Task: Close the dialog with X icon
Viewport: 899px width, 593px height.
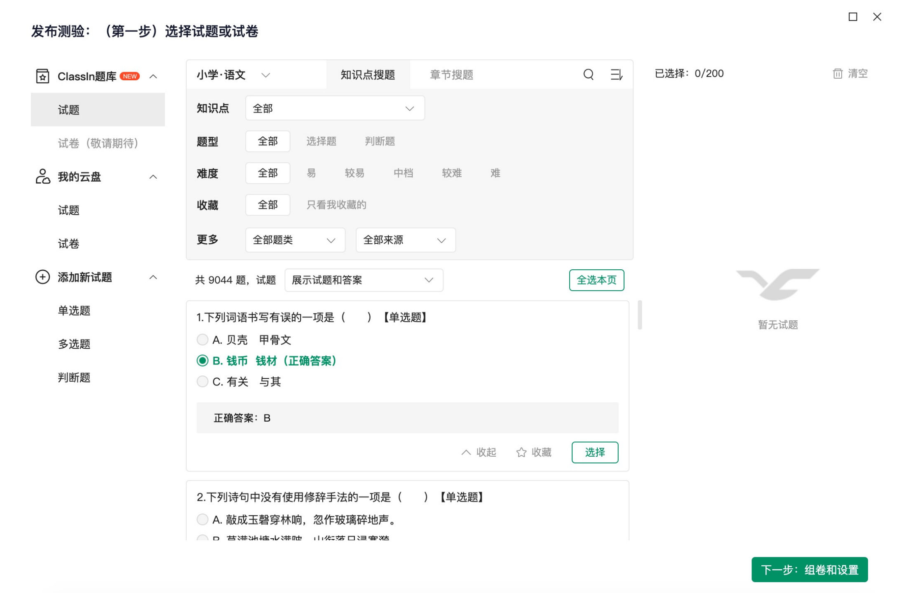Action: click(877, 16)
